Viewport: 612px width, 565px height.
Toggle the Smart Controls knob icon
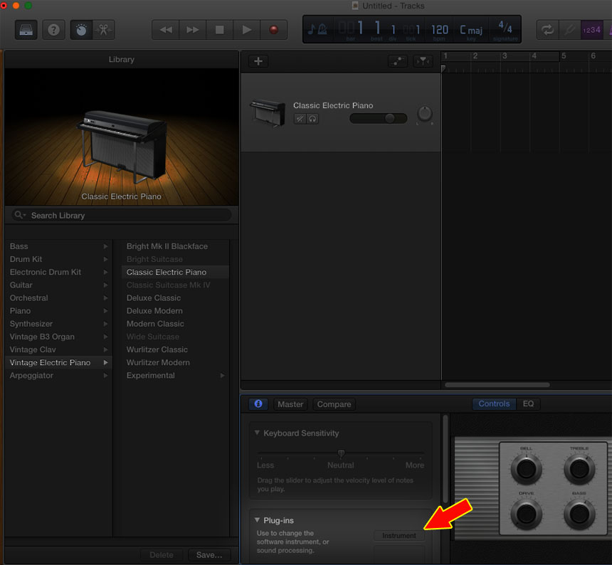click(x=81, y=30)
